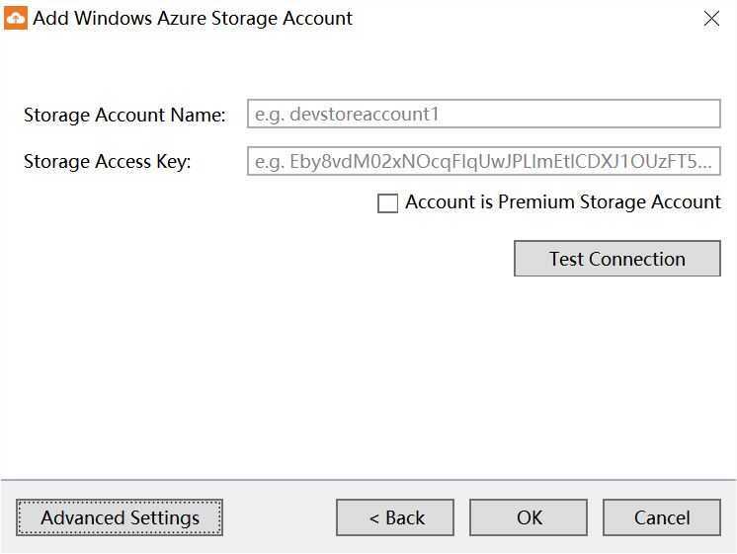The height and width of the screenshot is (554, 737).
Task: Click the 'Account is Premium Storage Account' label text
Action: [563, 202]
